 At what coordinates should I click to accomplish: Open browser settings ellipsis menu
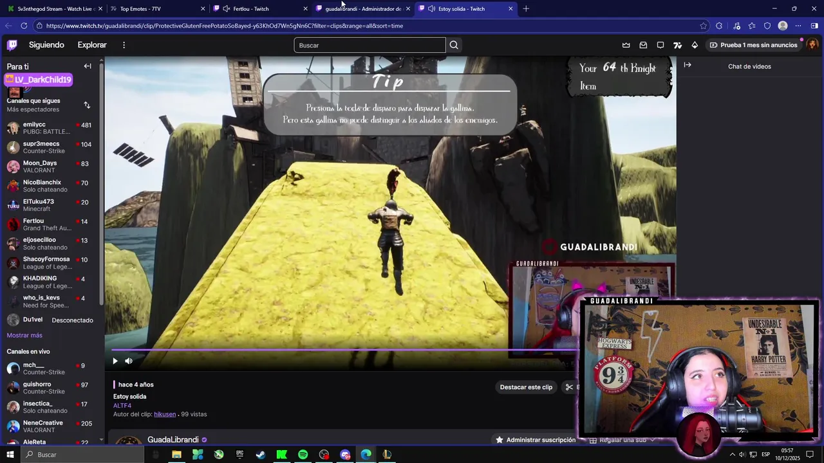798,26
